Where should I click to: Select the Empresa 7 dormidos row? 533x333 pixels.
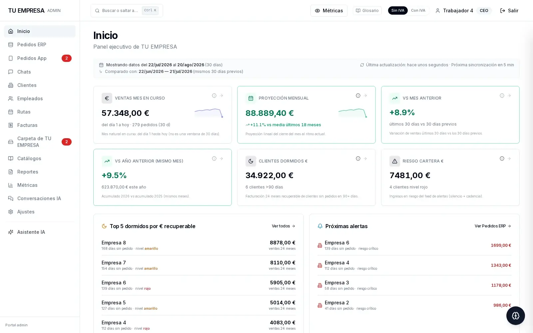coord(199,265)
